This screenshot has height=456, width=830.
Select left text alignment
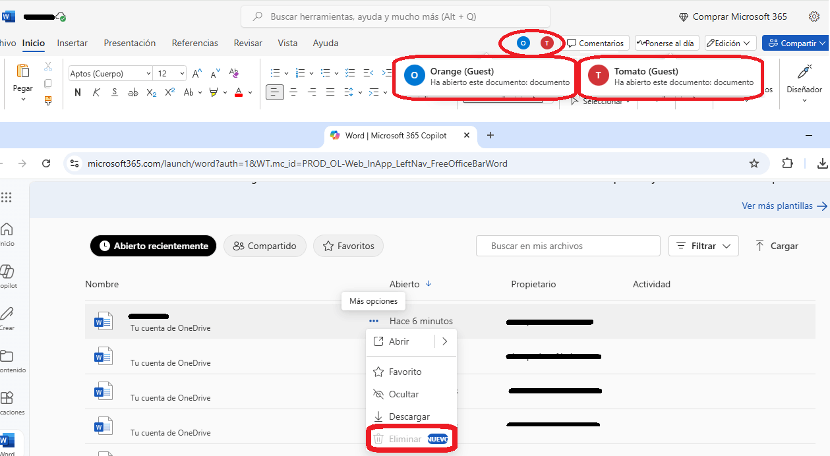tap(275, 92)
